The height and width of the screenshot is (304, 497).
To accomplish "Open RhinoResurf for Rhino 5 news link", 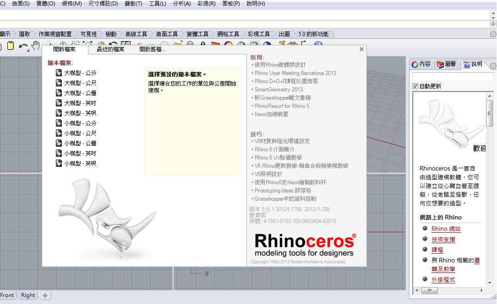I will coord(282,106).
